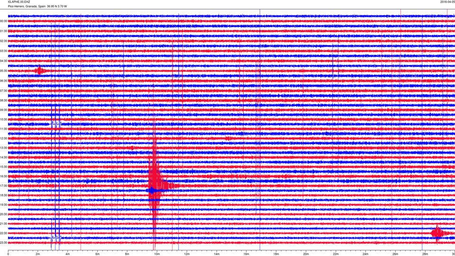Click the 8m axis tick label
The image size is (455, 256).
click(127, 254)
